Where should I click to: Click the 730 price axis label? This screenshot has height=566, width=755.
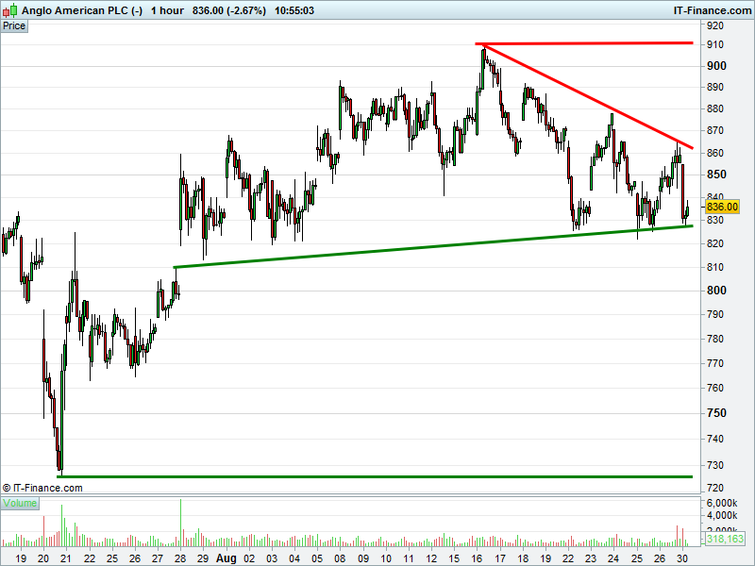tap(715, 465)
